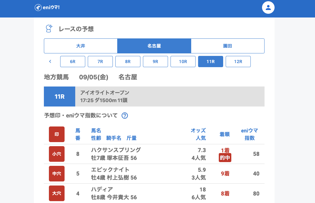Click the eniウマ! logo
The height and width of the screenshot is (203, 315).
click(47, 7)
